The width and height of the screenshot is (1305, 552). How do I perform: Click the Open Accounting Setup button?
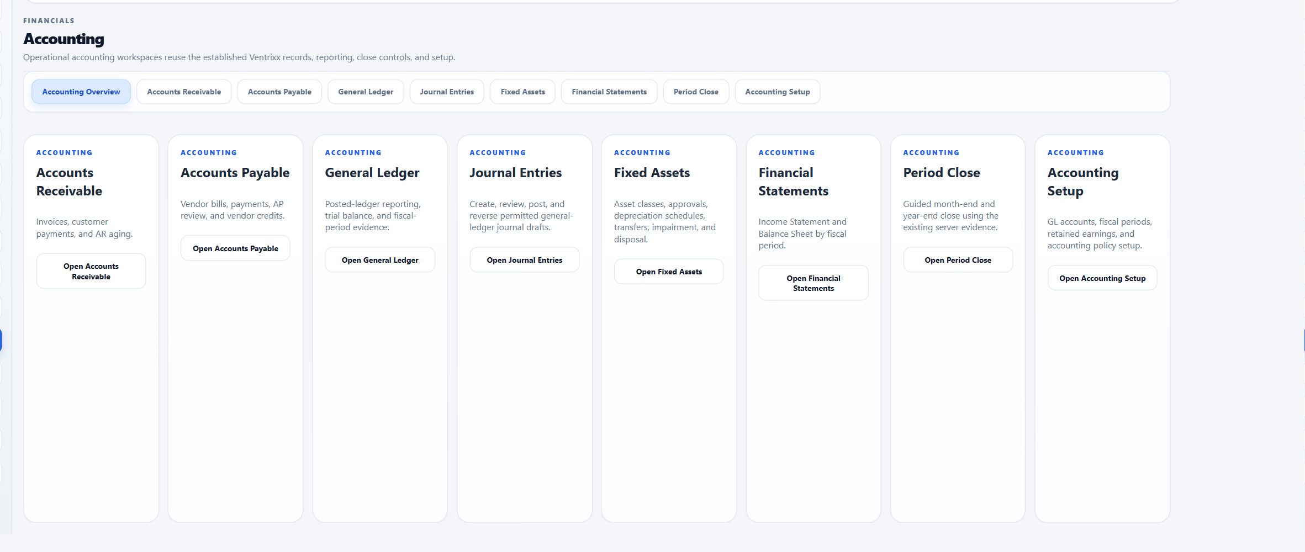coord(1102,278)
